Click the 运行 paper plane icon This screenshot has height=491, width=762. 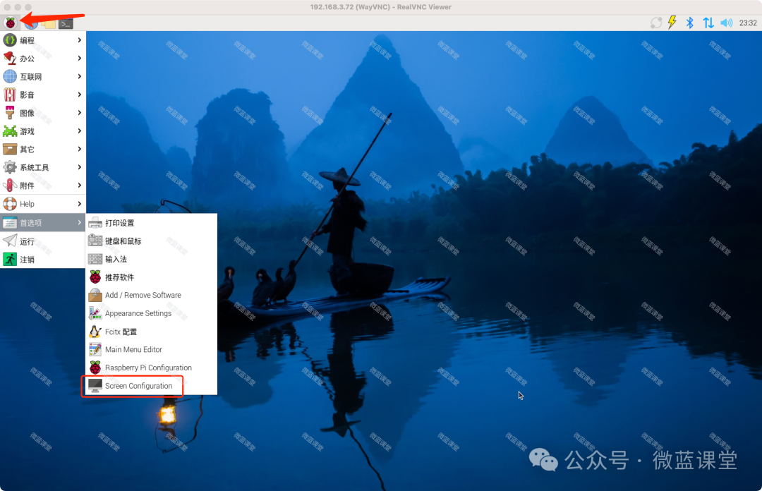pyautogui.click(x=10, y=241)
